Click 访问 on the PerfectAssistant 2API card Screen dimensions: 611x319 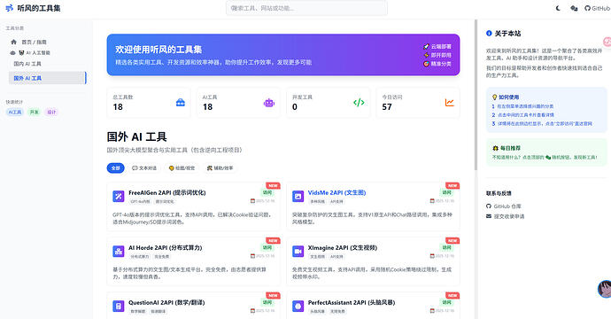(x=447, y=303)
